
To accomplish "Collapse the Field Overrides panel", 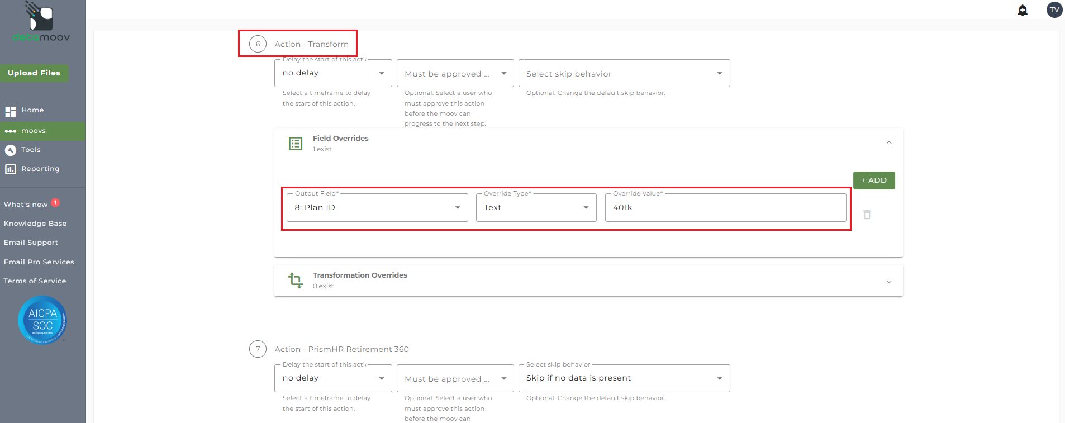I will [888, 142].
